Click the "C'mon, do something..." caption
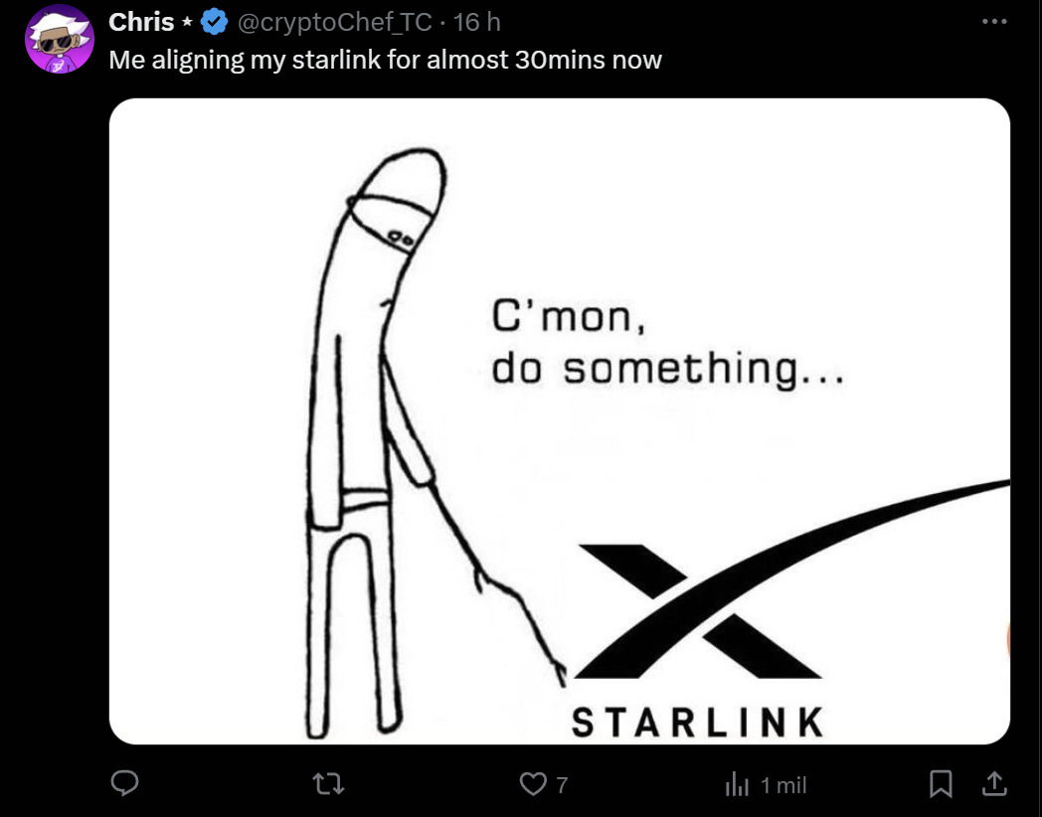1042x817 pixels. tap(668, 344)
